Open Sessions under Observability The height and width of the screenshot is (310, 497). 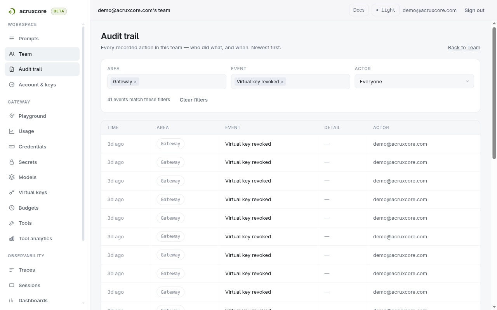[42, 285]
